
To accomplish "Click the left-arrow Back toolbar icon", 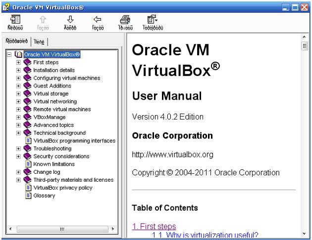I will click(98, 19).
